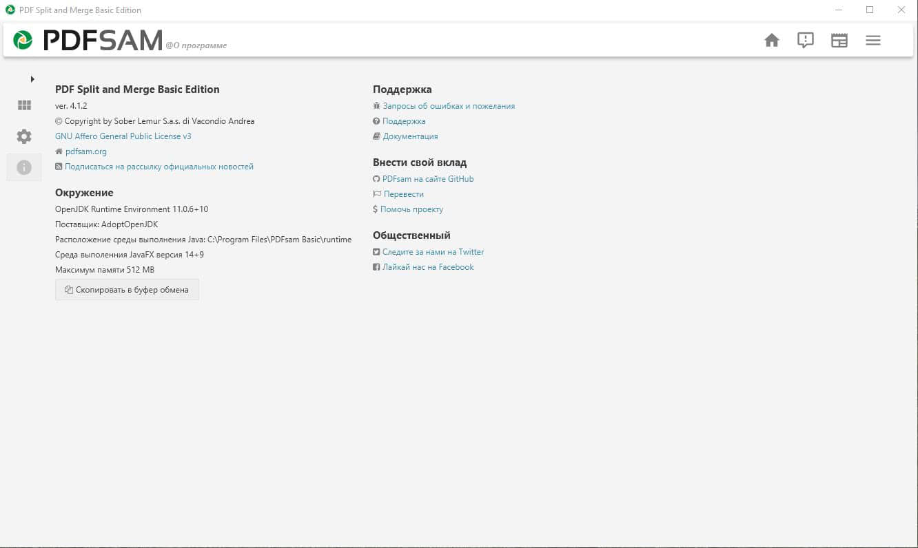Click the PDFsam logo icon
Screen dimensions: 918x548
(x=23, y=41)
